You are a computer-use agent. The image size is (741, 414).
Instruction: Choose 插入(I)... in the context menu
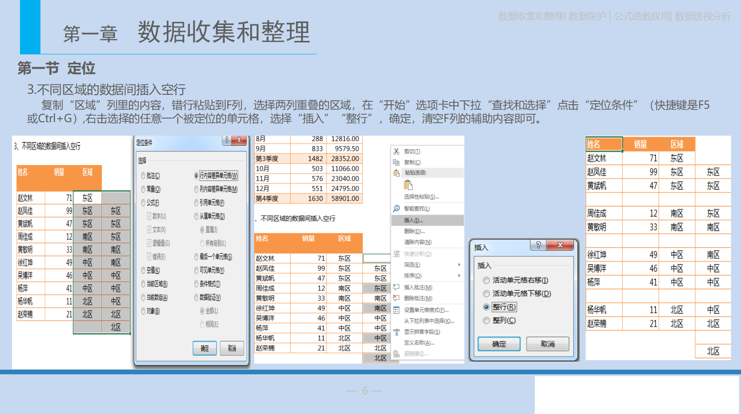(x=428, y=220)
